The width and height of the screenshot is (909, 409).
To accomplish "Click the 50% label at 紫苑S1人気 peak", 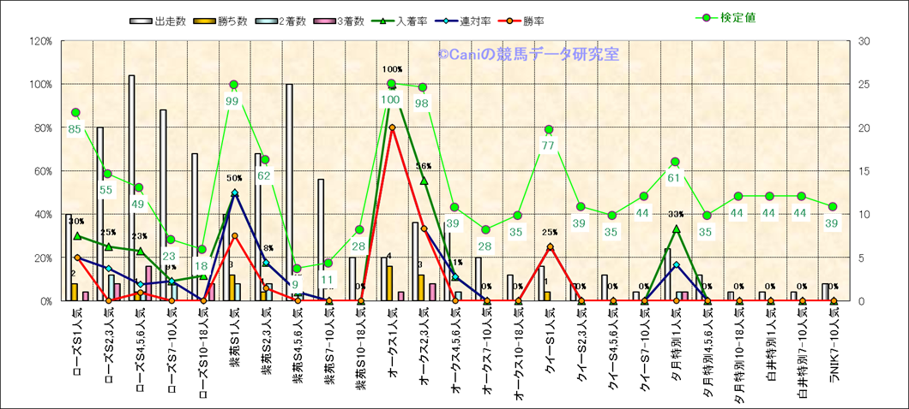I will pos(233,178).
